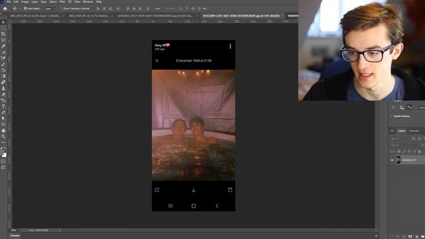Open the Window menu
This screenshot has height=239, width=425.
[x=88, y=1]
